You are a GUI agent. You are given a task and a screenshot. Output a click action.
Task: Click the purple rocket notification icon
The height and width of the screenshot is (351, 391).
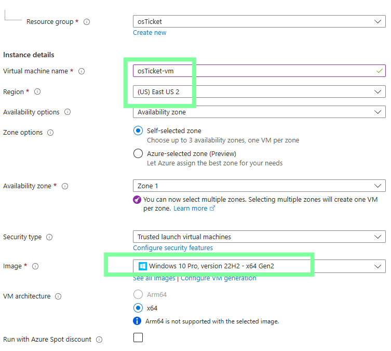(x=137, y=200)
